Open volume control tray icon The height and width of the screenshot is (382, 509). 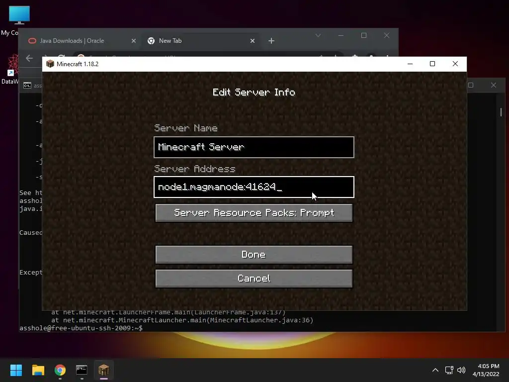pos(461,370)
